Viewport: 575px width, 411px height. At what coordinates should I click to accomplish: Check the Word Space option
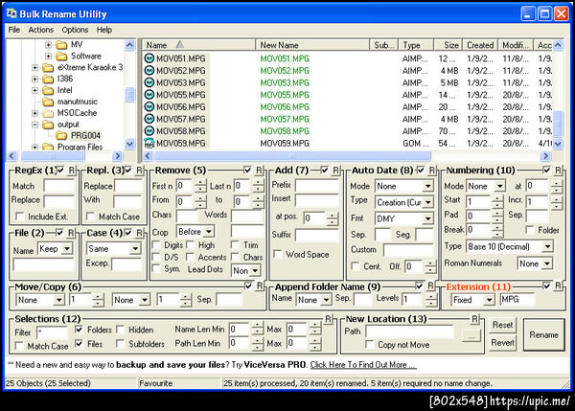277,254
